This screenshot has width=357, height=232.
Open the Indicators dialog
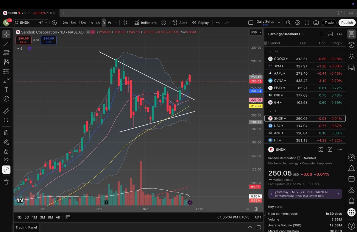click(x=146, y=23)
